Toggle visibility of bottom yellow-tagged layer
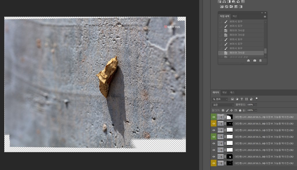The width and height of the screenshot is (297, 170). pyautogui.click(x=214, y=163)
